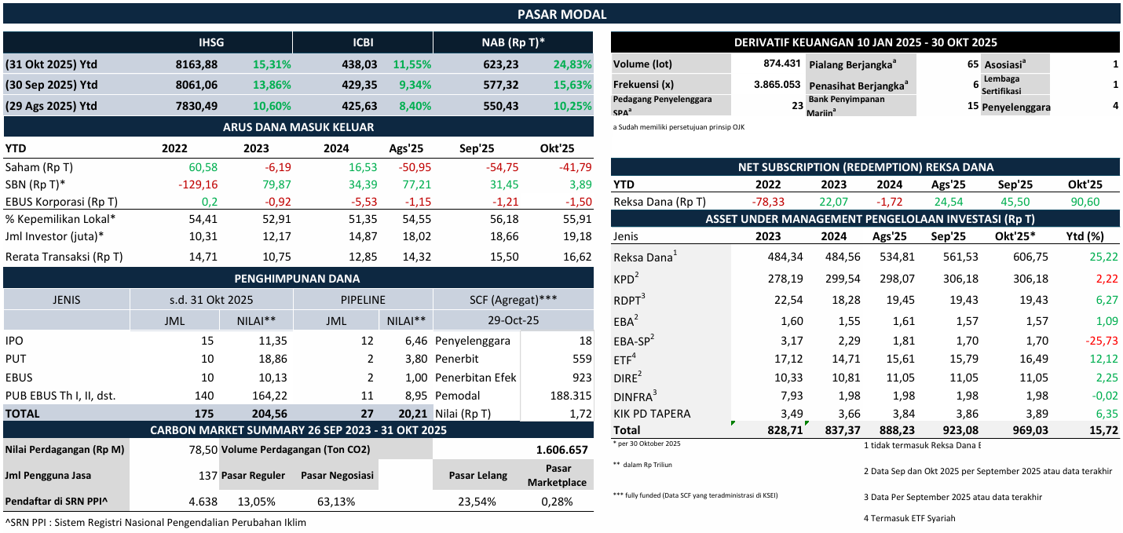Select the ICBI column header
The height and width of the screenshot is (533, 1123).
(363, 42)
